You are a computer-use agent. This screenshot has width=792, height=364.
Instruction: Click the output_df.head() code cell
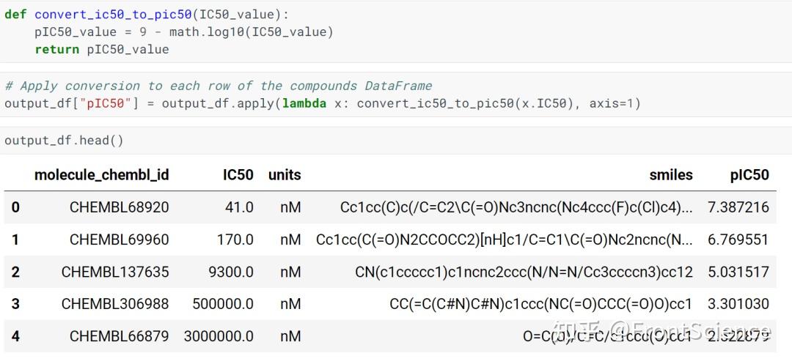pos(65,141)
